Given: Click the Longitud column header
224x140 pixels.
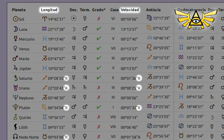Looking at the screenshot, I should [49, 10].
